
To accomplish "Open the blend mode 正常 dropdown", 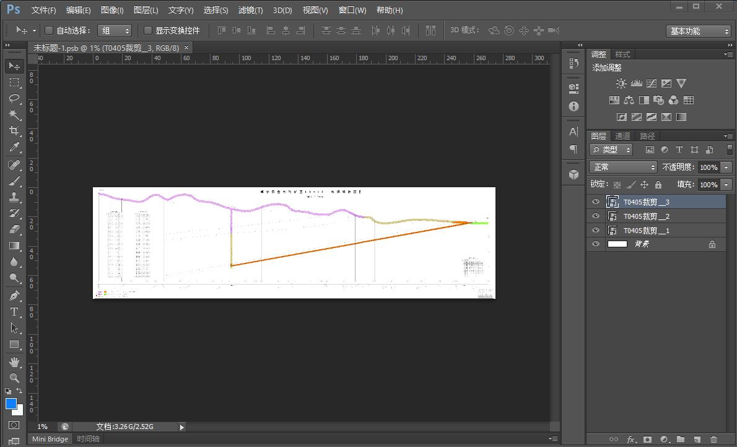I will coord(623,167).
